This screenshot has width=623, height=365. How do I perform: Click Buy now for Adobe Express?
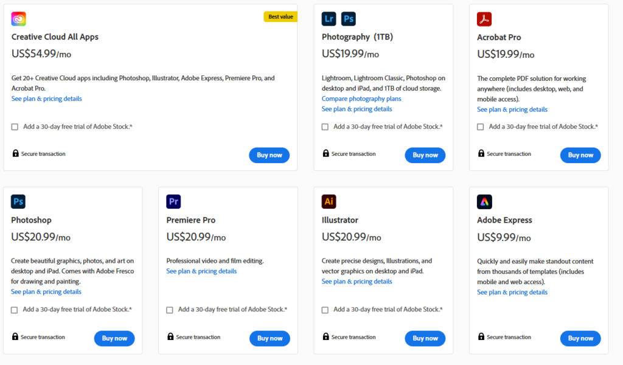click(x=580, y=338)
